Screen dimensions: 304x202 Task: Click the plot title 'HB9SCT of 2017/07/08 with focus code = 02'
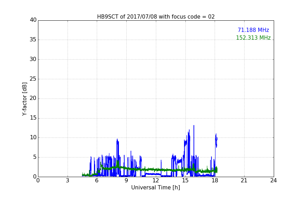156,17
